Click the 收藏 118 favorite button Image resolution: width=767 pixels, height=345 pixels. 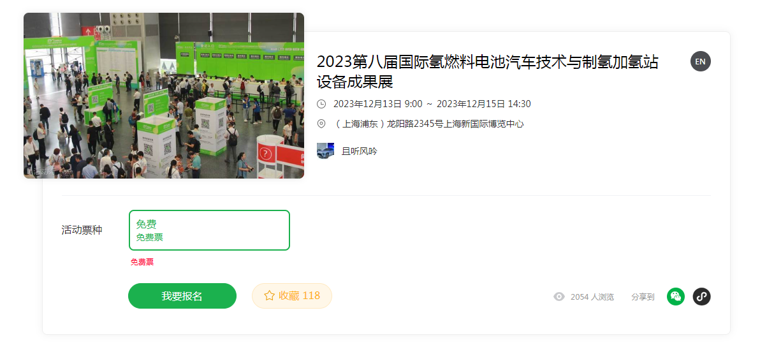(x=292, y=296)
